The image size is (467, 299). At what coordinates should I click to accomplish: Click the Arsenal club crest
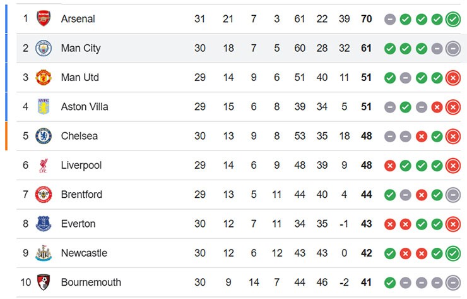44,18
